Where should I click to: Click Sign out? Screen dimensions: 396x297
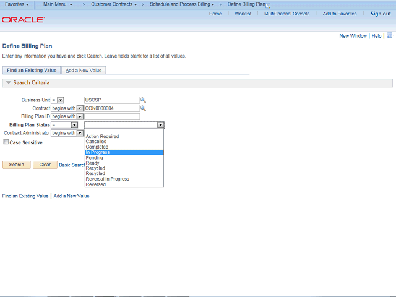pos(381,14)
